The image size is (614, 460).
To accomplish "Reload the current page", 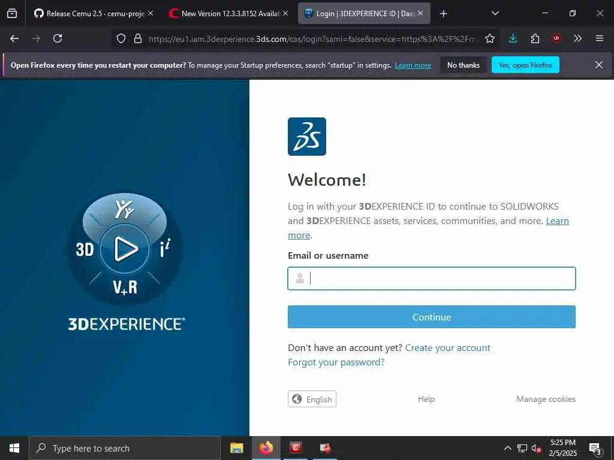I will 58,38.
